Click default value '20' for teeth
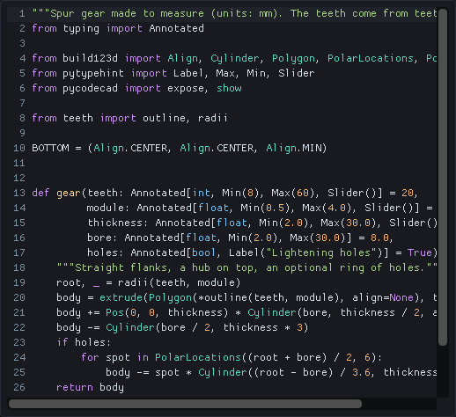456x417 pixels. [408, 193]
